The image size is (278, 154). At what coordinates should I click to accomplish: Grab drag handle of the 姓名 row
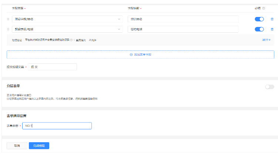(x=8, y=19)
